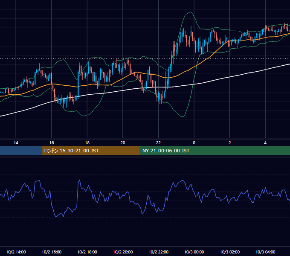The image size is (290, 256).
Task: Click the NY 21:00-06:00 JST session band
Action: coord(215,151)
